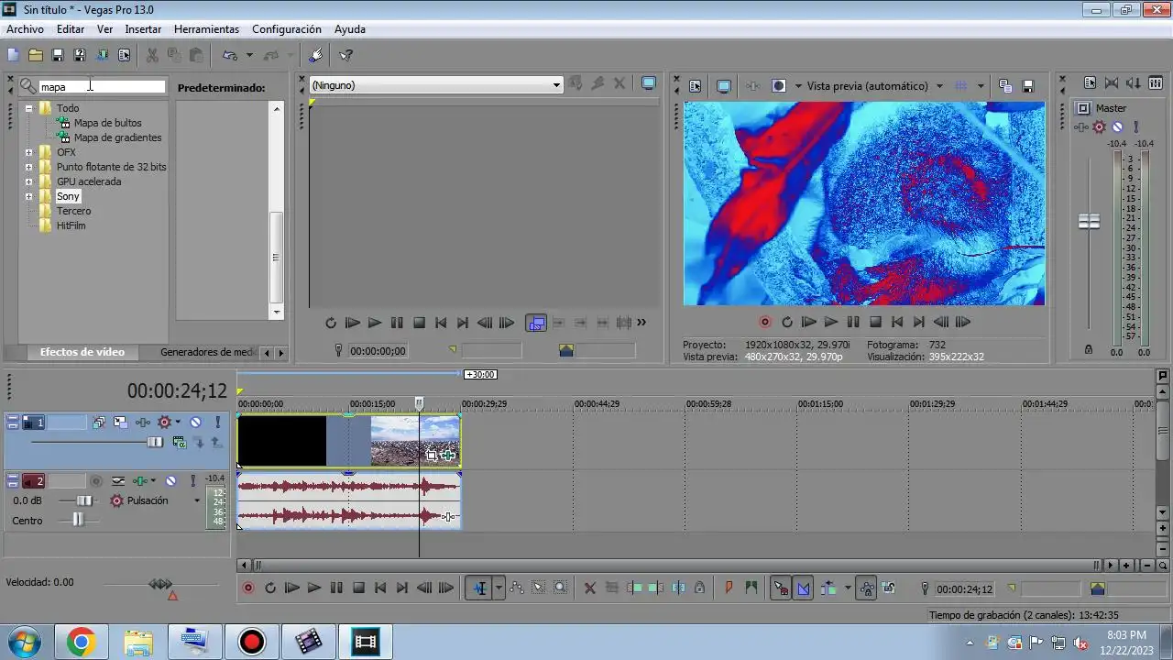Select the Envelope Edit tool
1173x660 pixels.
point(517,588)
